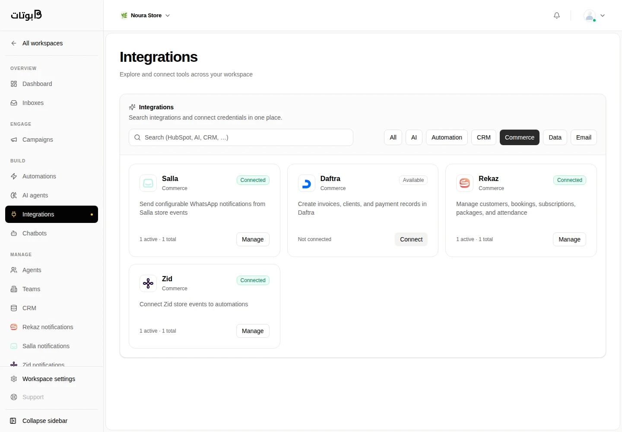Open Salla notifications page
Image resolution: width=622 pixels, height=432 pixels.
(51, 346)
